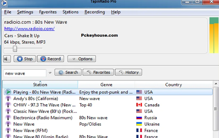Expand the search history dropdown arrow

(x=50, y=73)
